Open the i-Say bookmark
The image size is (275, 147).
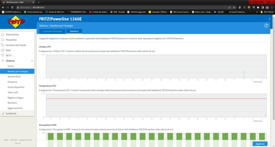(219, 12)
